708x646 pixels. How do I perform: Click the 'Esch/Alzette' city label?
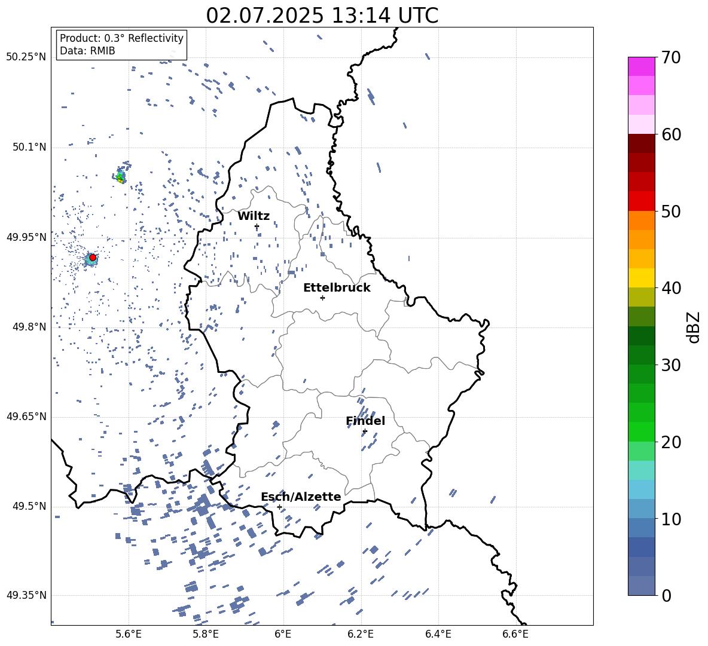301,497
